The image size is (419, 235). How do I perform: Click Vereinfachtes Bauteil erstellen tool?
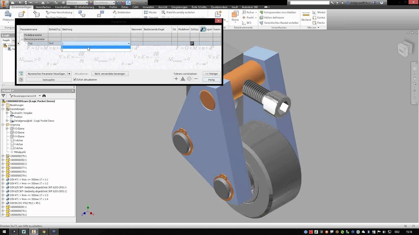[x=279, y=23]
